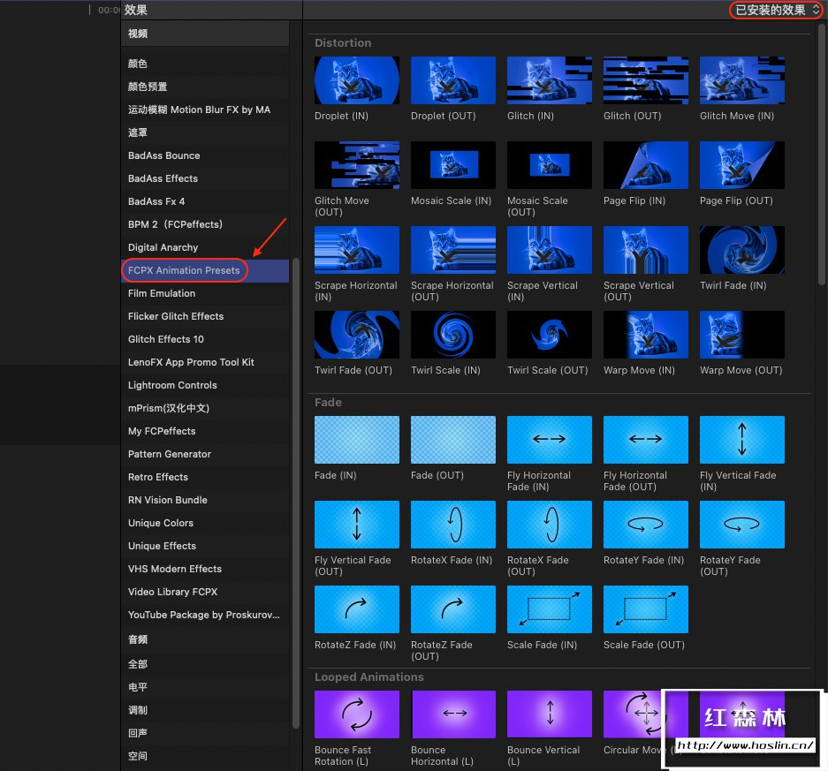Click Fly Vertical Fade (OUT) icon

click(356, 524)
